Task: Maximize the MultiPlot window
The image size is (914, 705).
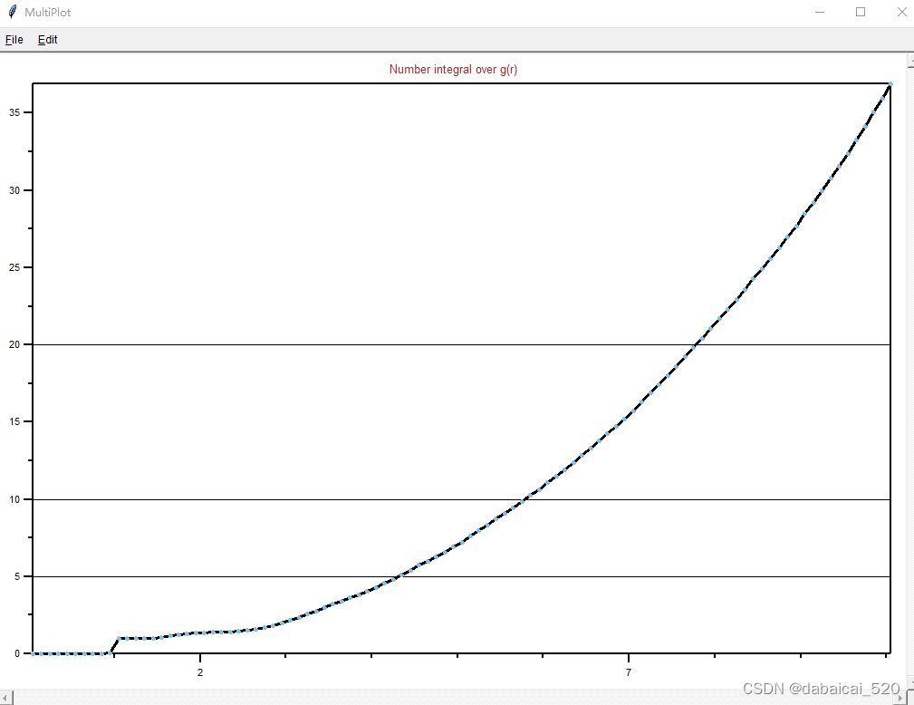Action: pyautogui.click(x=861, y=13)
